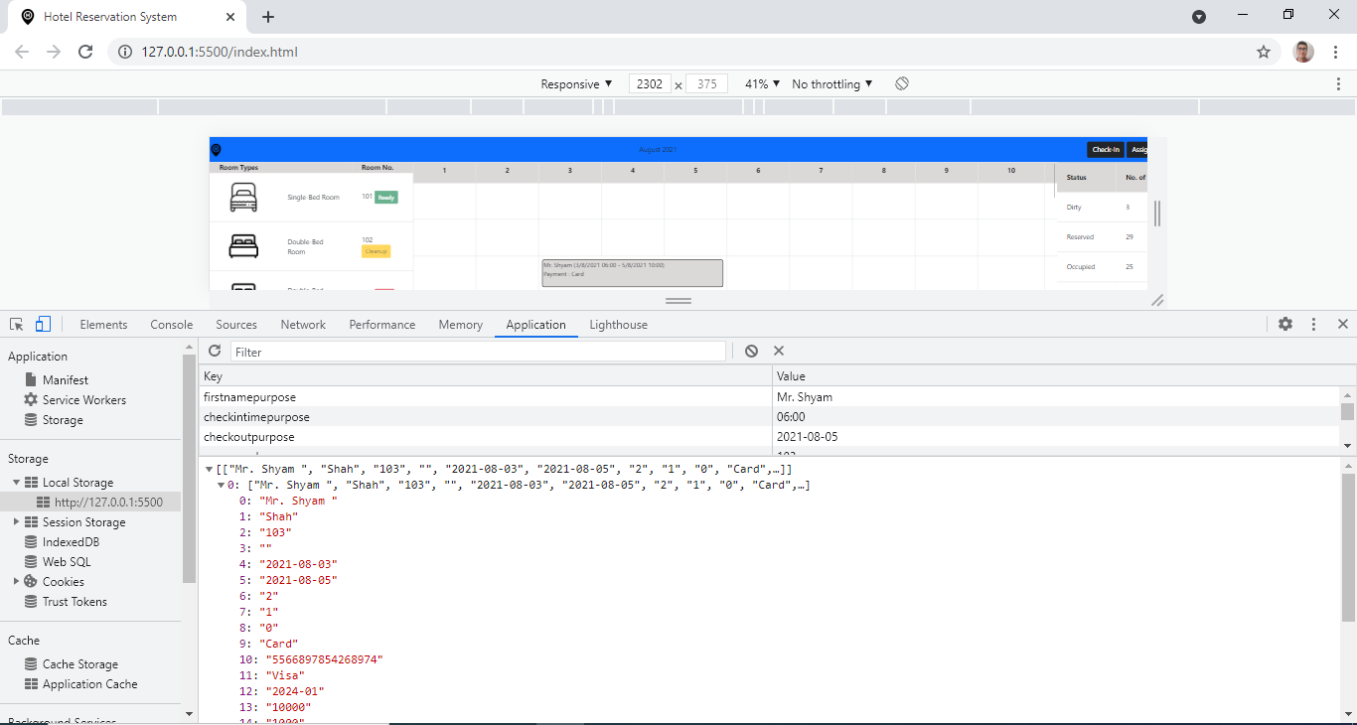Click the Double Bed Room bed icon
1357x725 pixels.
pyautogui.click(x=244, y=245)
